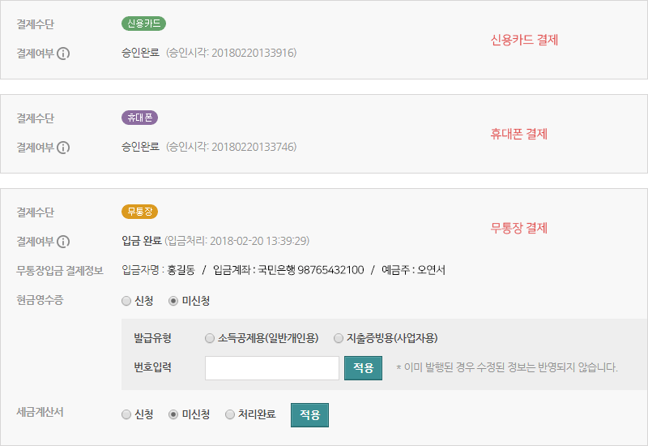Click note 이미 발행된 경우 수정된 정보는 반영되지 않습니다
Screen dimensions: 648x446
click(x=507, y=367)
